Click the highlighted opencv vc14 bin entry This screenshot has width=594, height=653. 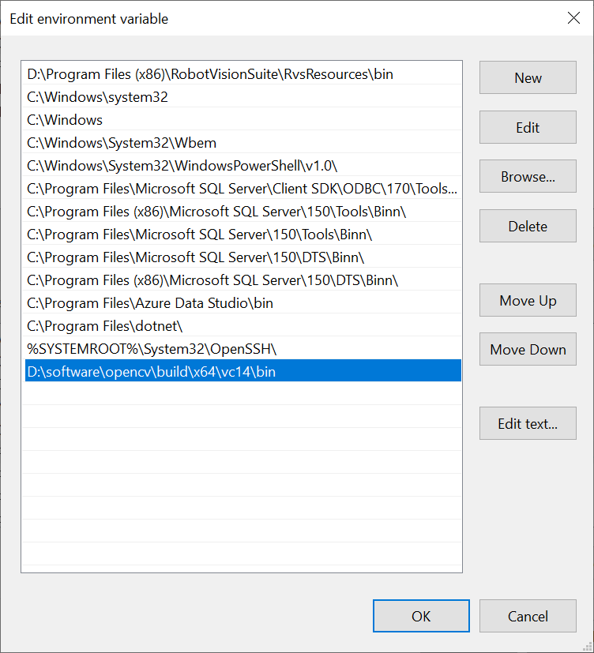click(x=242, y=370)
